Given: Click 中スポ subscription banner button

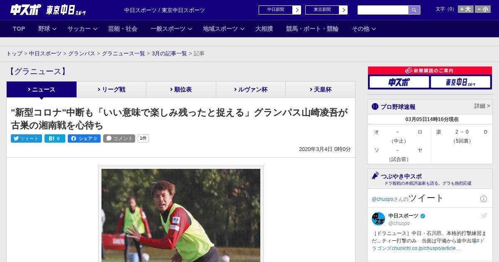Looking at the screenshot, I should pyautogui.click(x=399, y=82).
